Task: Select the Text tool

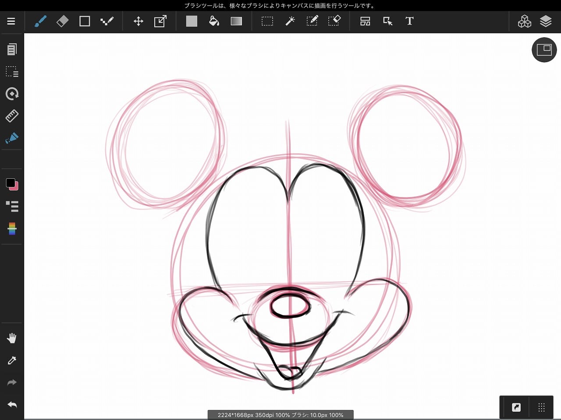Action: (409, 21)
